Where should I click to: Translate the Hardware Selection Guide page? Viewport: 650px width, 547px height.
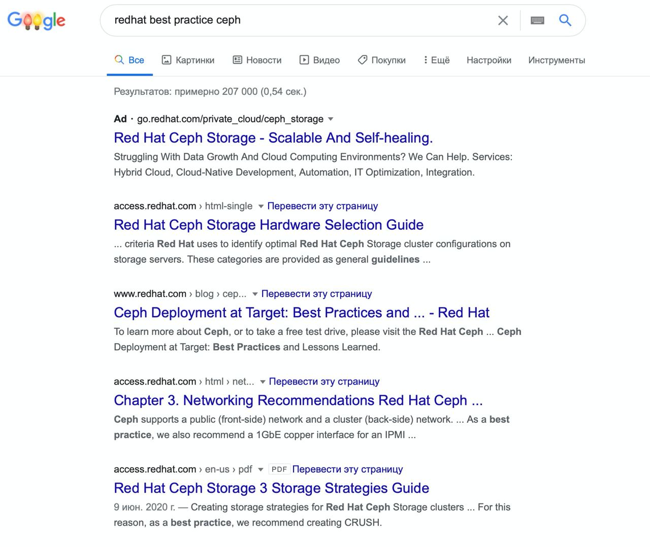[322, 206]
